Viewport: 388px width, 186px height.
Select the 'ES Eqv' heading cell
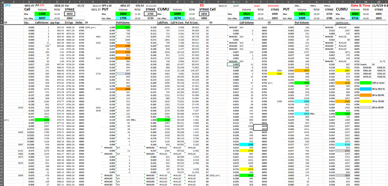70,23
